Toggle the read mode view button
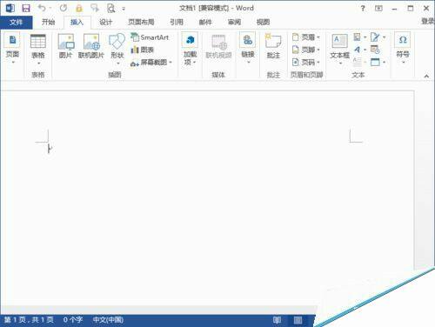The width and height of the screenshot is (435, 327). (277, 320)
